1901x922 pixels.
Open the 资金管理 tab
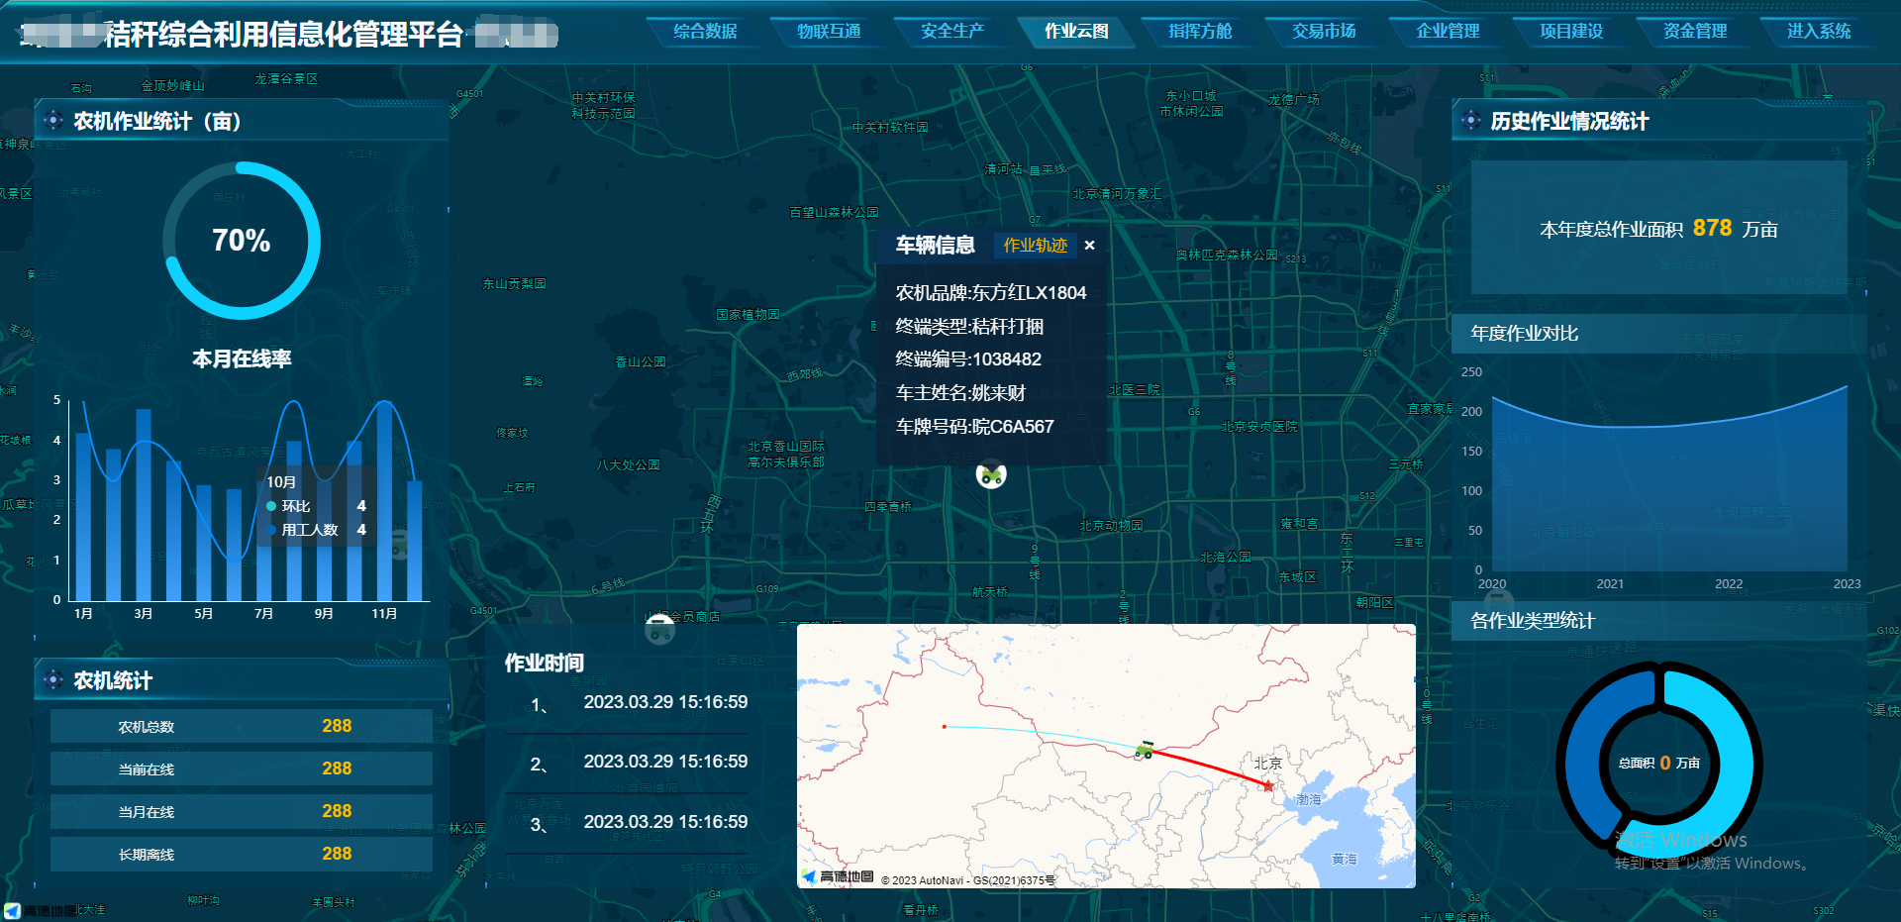coord(1695,32)
